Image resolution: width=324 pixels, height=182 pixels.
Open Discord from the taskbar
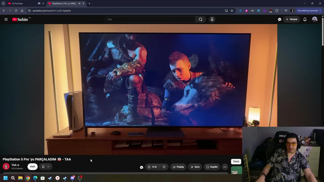(x=72, y=178)
